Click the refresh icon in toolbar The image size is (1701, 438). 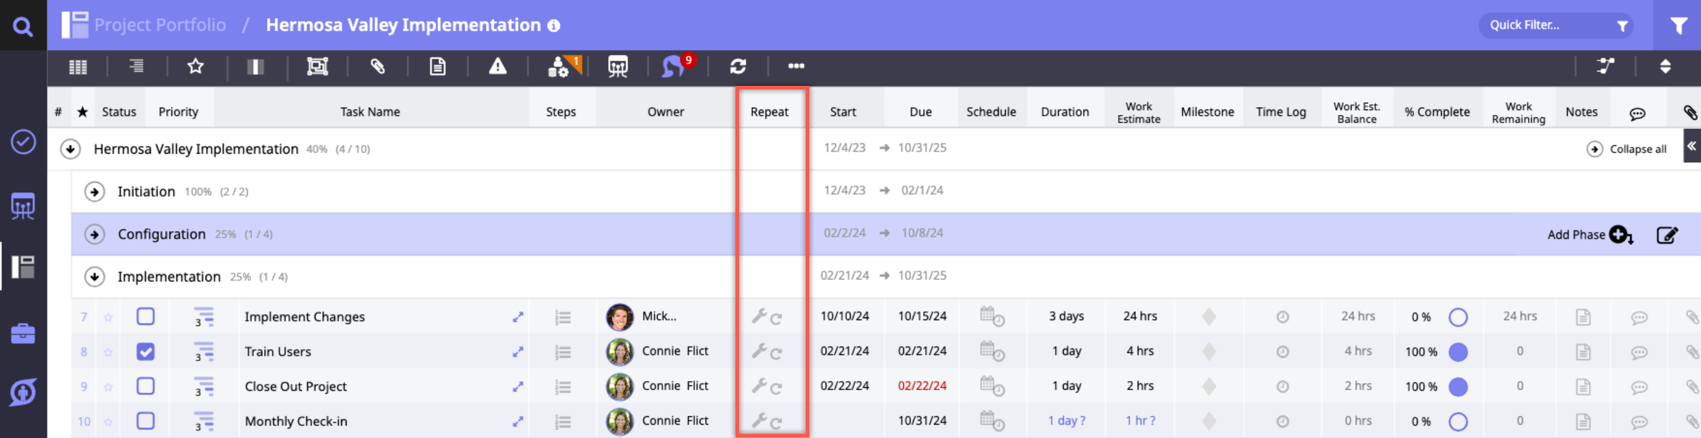pyautogui.click(x=738, y=66)
